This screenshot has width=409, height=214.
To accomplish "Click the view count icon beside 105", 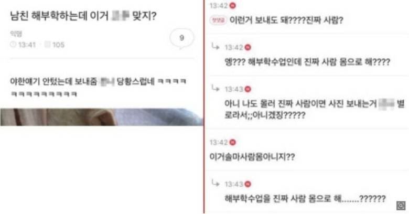I will pos(47,45).
